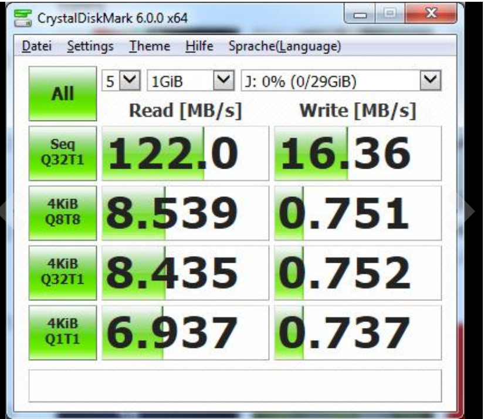Start the 4KiB Q8T8 test

63,213
